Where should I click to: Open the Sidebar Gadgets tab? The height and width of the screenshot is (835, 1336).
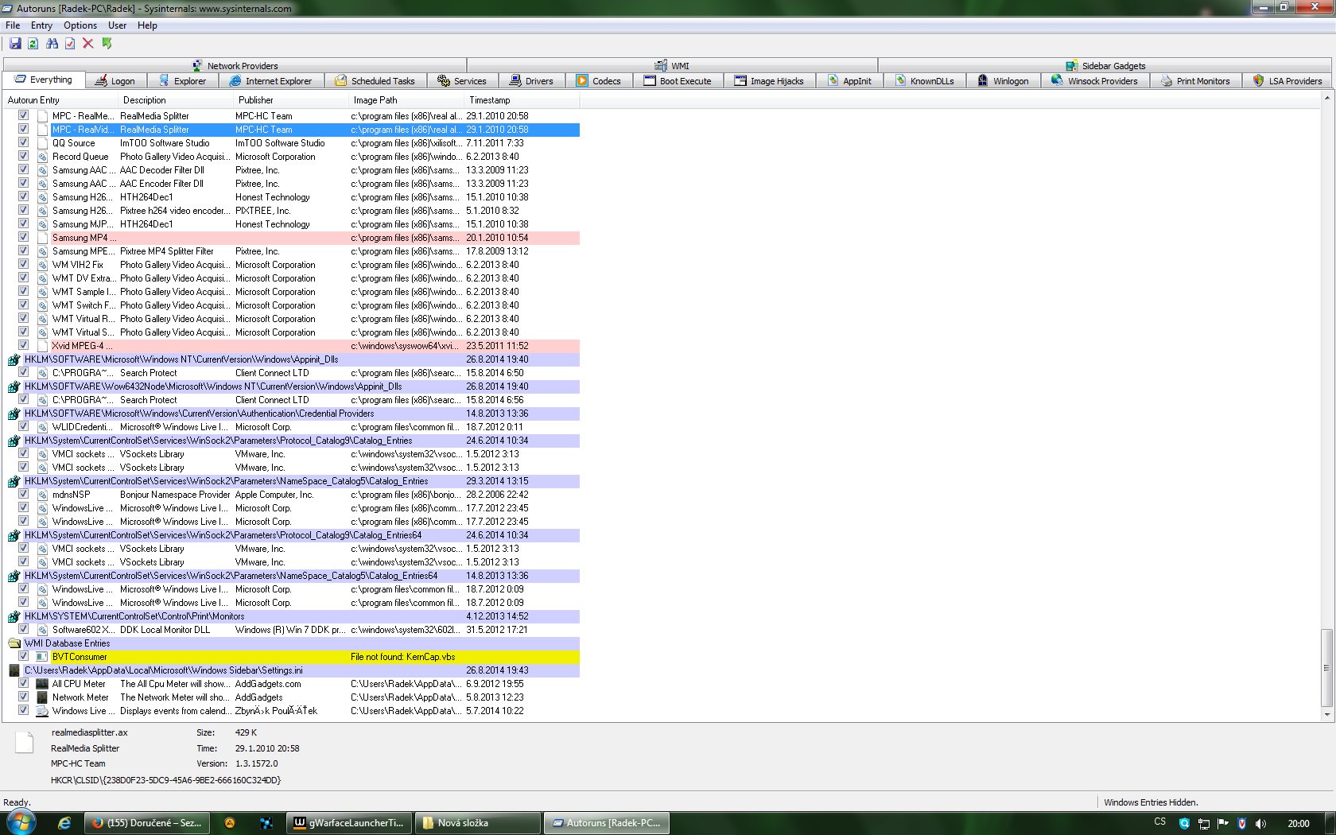pyautogui.click(x=1106, y=66)
